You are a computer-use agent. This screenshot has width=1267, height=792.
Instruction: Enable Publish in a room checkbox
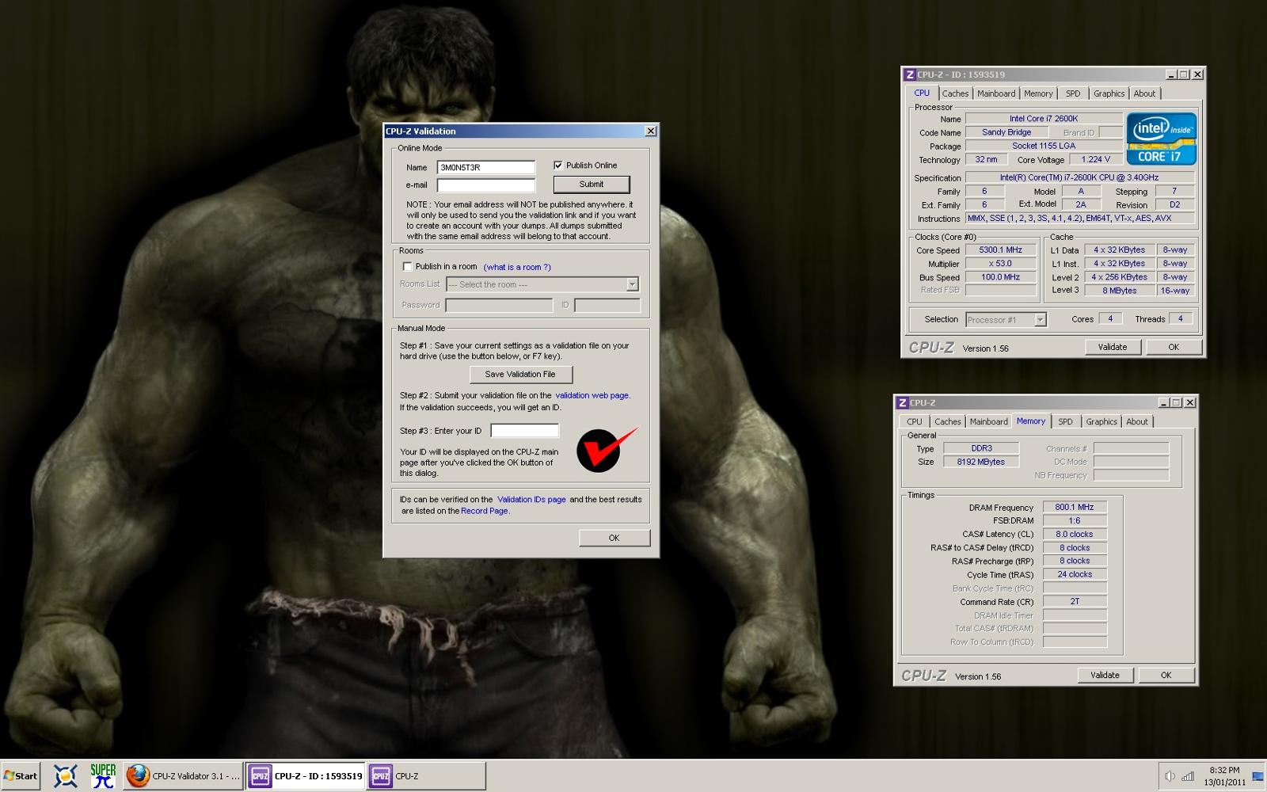tap(408, 267)
